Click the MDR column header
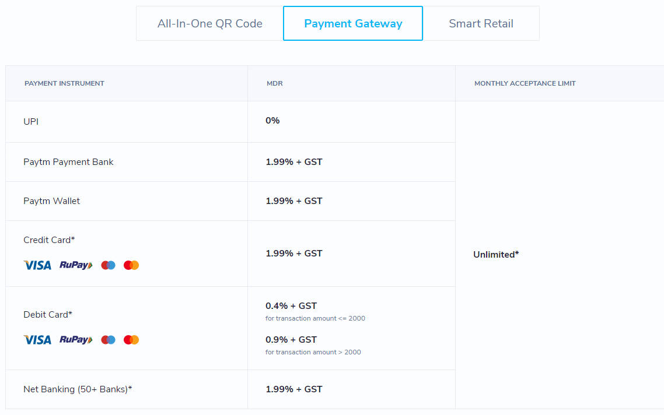664x415 pixels. click(275, 83)
